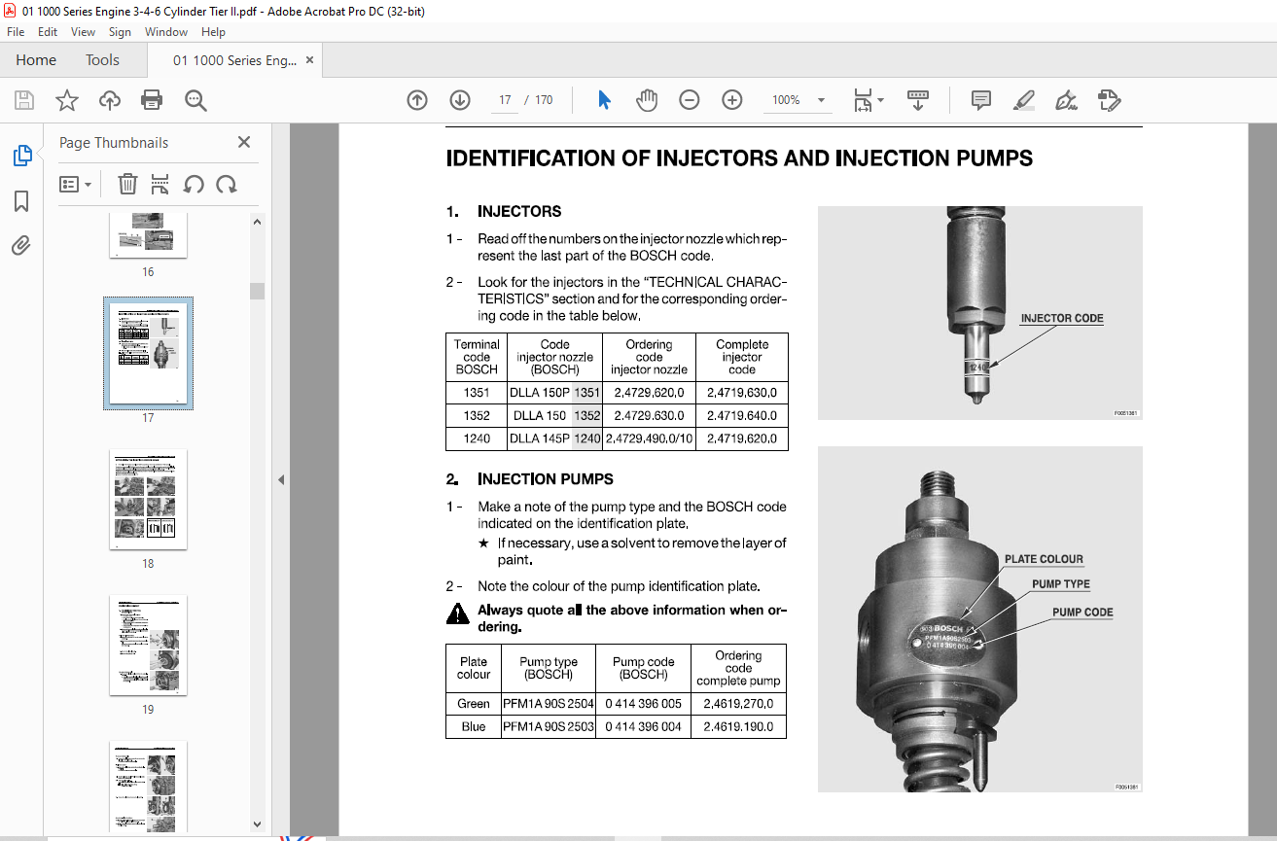Click the 'PLATE COLOUR' image label
Image resolution: width=1277 pixels, height=841 pixels.
(x=1044, y=559)
